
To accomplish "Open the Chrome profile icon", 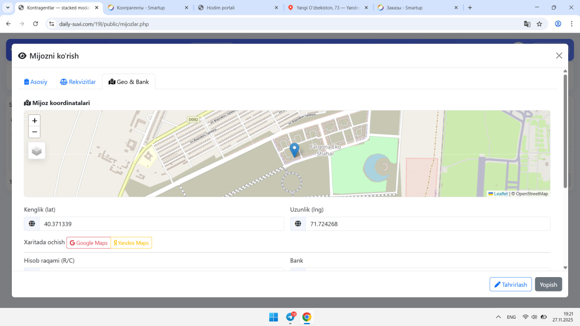I will point(558,24).
